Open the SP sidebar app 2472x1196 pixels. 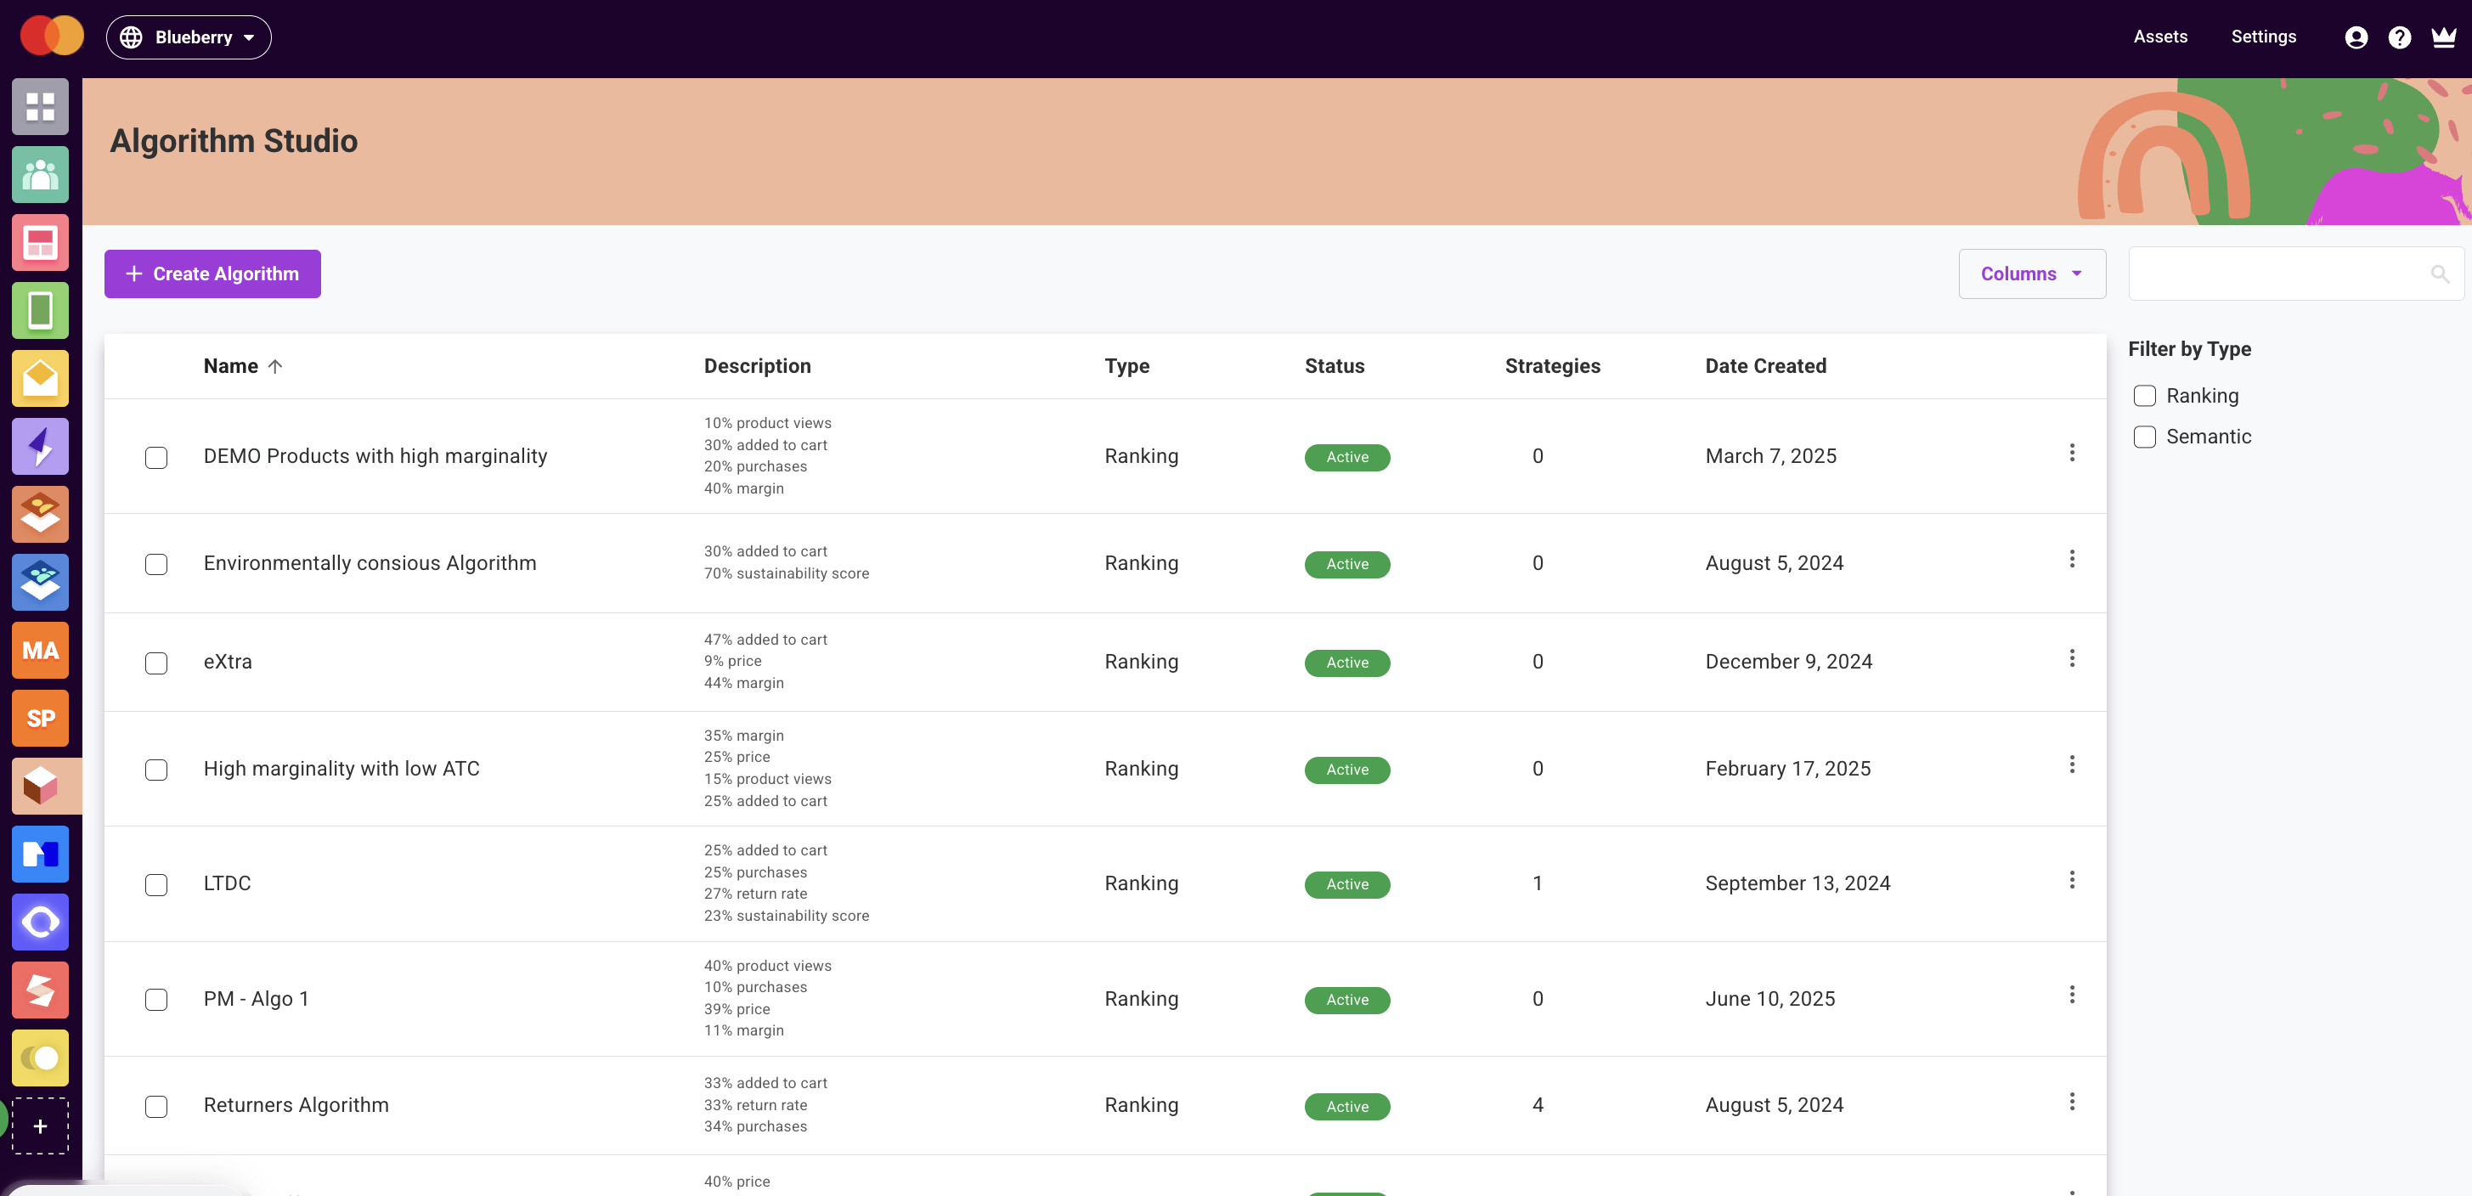[x=40, y=719]
